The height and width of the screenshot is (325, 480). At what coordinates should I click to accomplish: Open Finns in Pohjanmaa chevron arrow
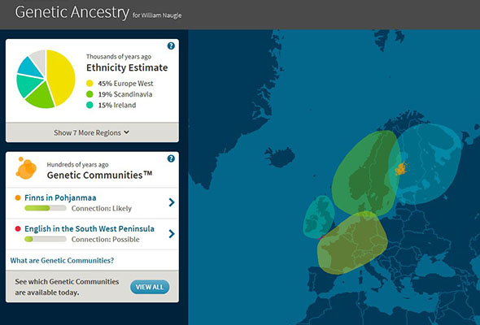172,202
